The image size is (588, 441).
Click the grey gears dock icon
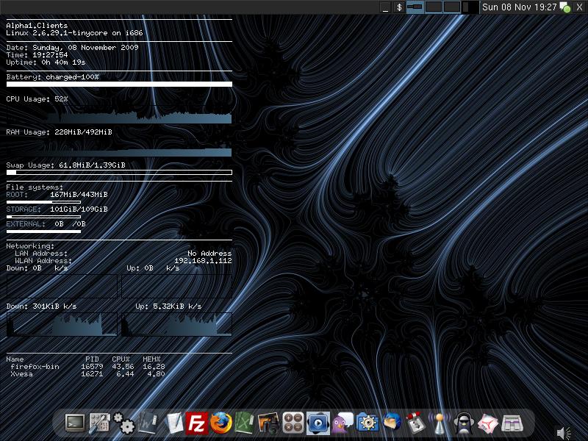click(x=123, y=423)
